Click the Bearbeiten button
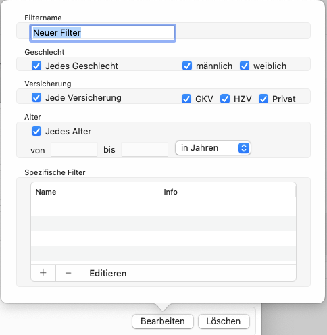The width and height of the screenshot is (327, 335). 163,321
